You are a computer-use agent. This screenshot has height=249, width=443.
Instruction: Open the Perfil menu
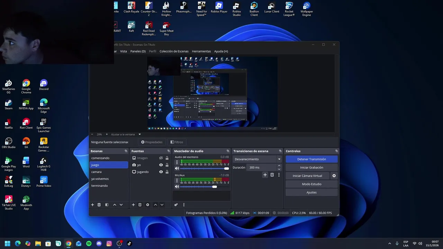(x=153, y=51)
